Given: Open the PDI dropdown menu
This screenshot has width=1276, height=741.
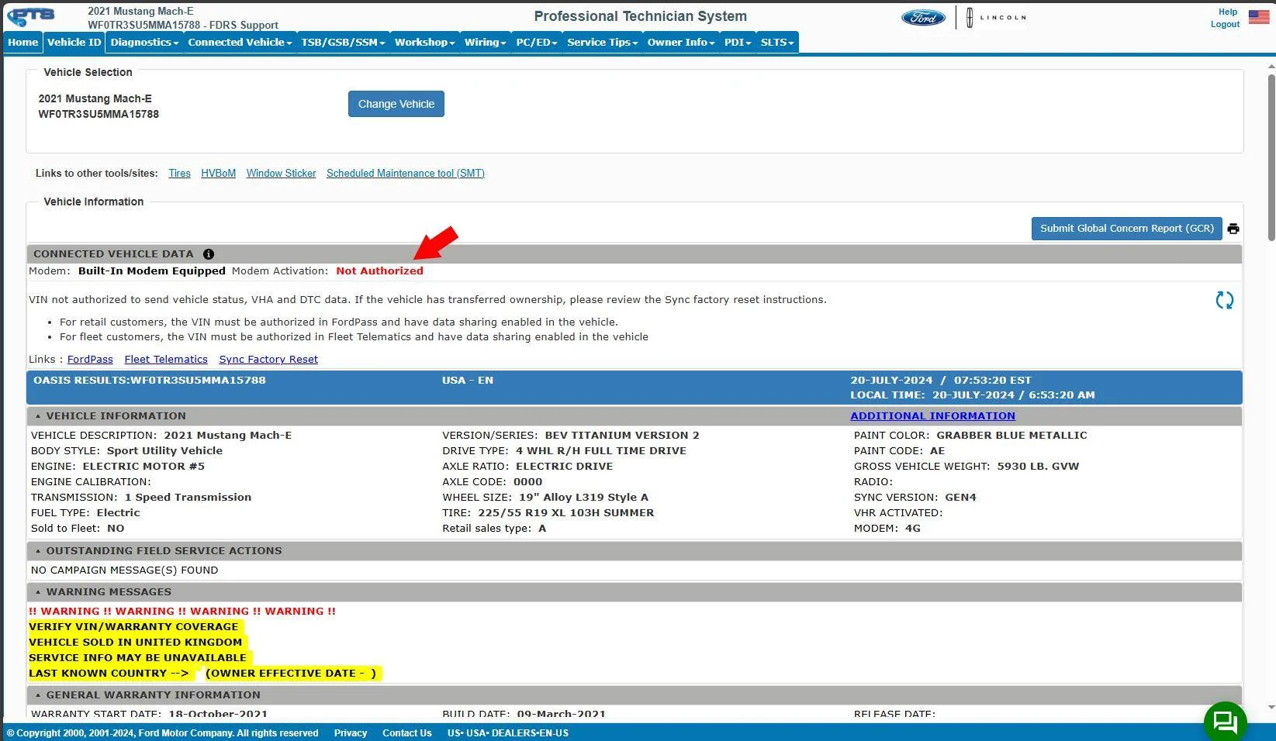Looking at the screenshot, I should [x=738, y=42].
